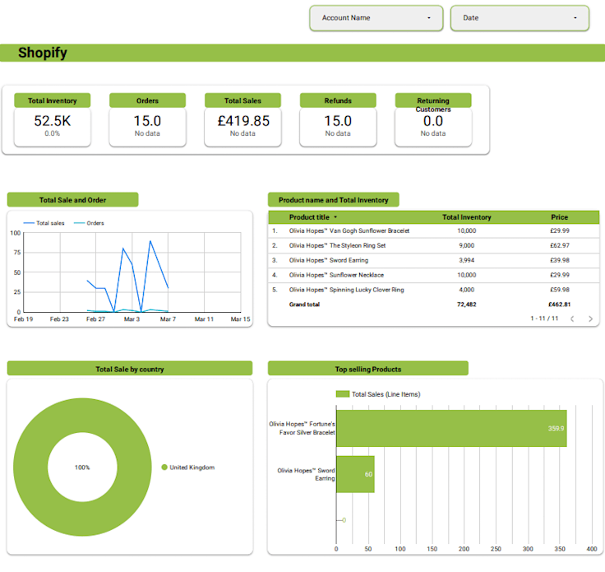
Task: Click the Sword Earring bar valued 60
Action: [x=355, y=474]
